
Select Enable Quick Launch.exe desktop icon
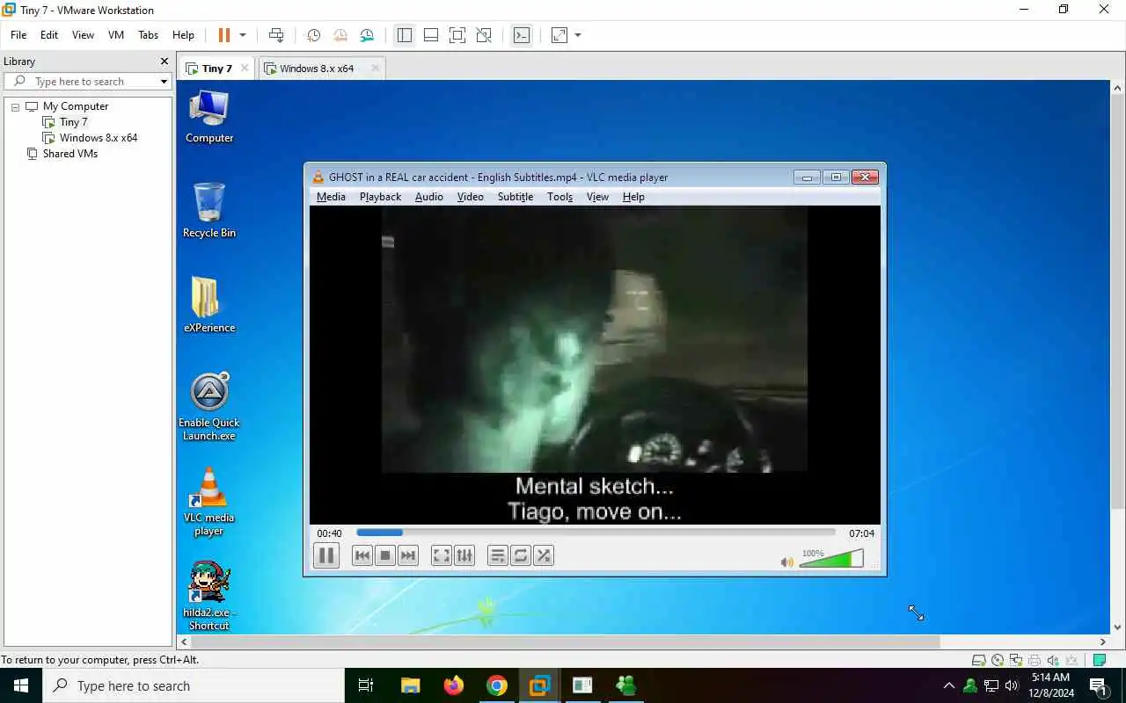click(209, 407)
